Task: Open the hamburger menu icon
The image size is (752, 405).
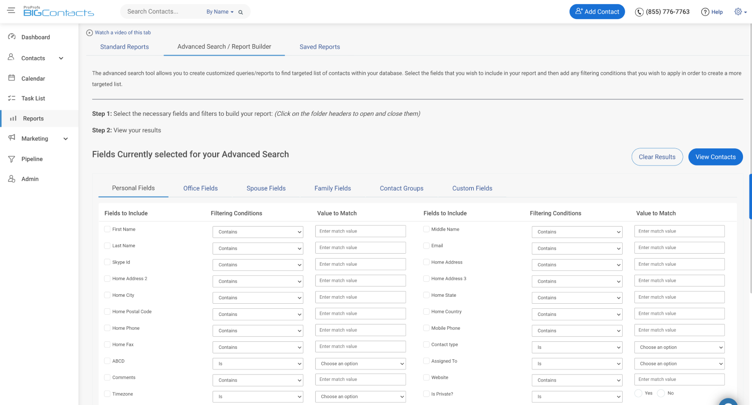Action: (11, 11)
